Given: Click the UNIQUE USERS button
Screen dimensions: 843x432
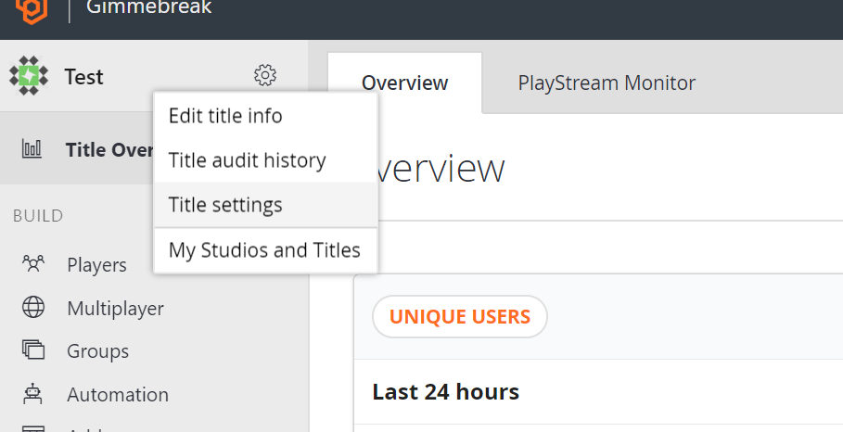Looking at the screenshot, I should 459,317.
